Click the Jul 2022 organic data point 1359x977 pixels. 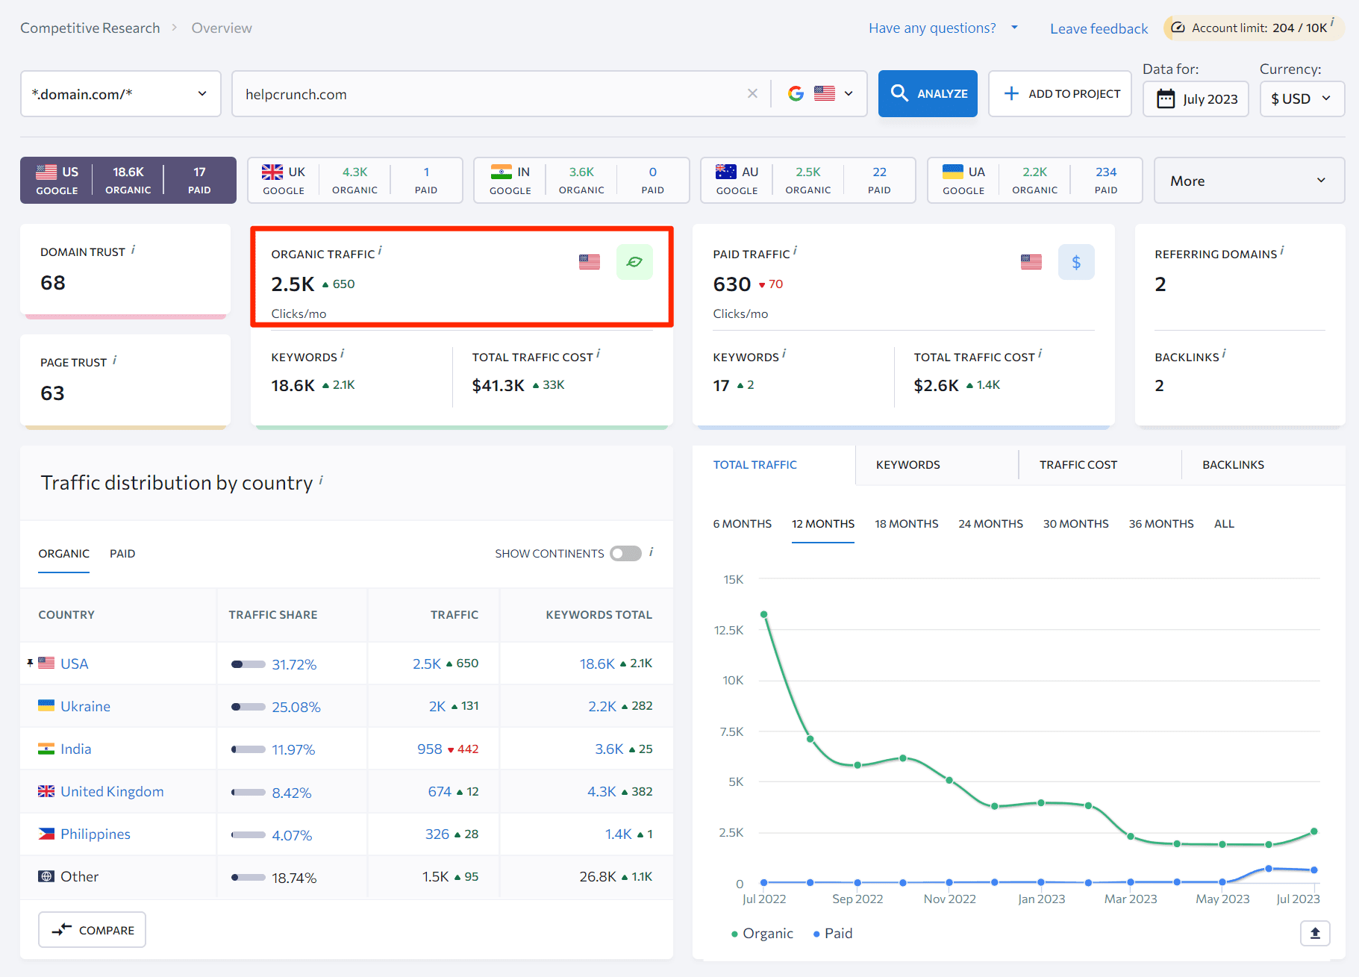pyautogui.click(x=763, y=614)
